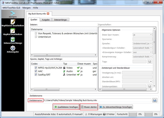Screen dimensions: 164x118
Task: Click the warnings triangle icon in status bar
Action: click(x=86, y=114)
